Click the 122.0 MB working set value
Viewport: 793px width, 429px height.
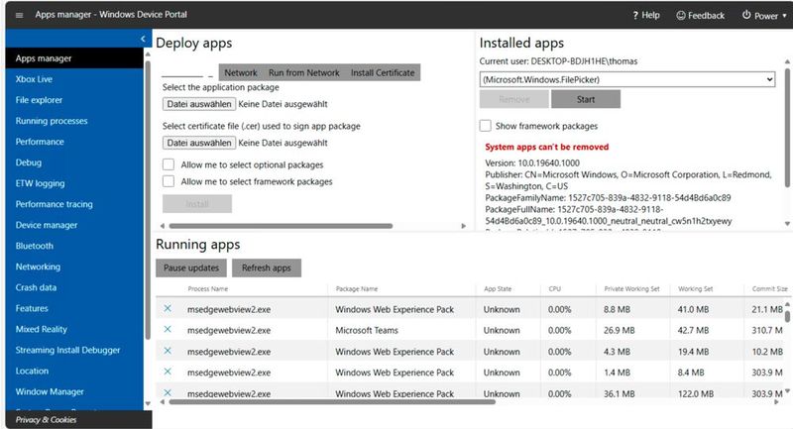point(696,393)
